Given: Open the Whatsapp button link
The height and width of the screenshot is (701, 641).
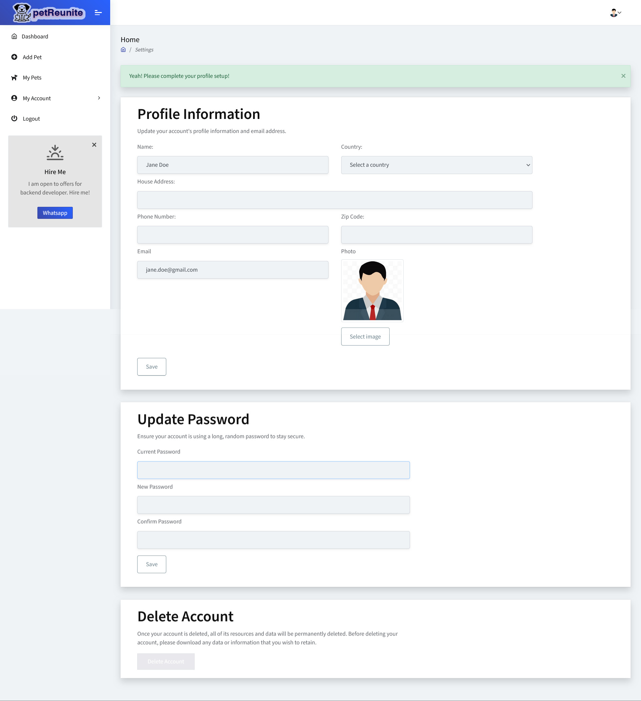Looking at the screenshot, I should coord(55,213).
